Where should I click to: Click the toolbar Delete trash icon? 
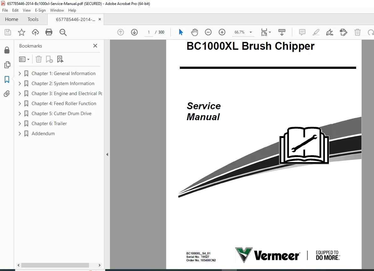coord(357,32)
